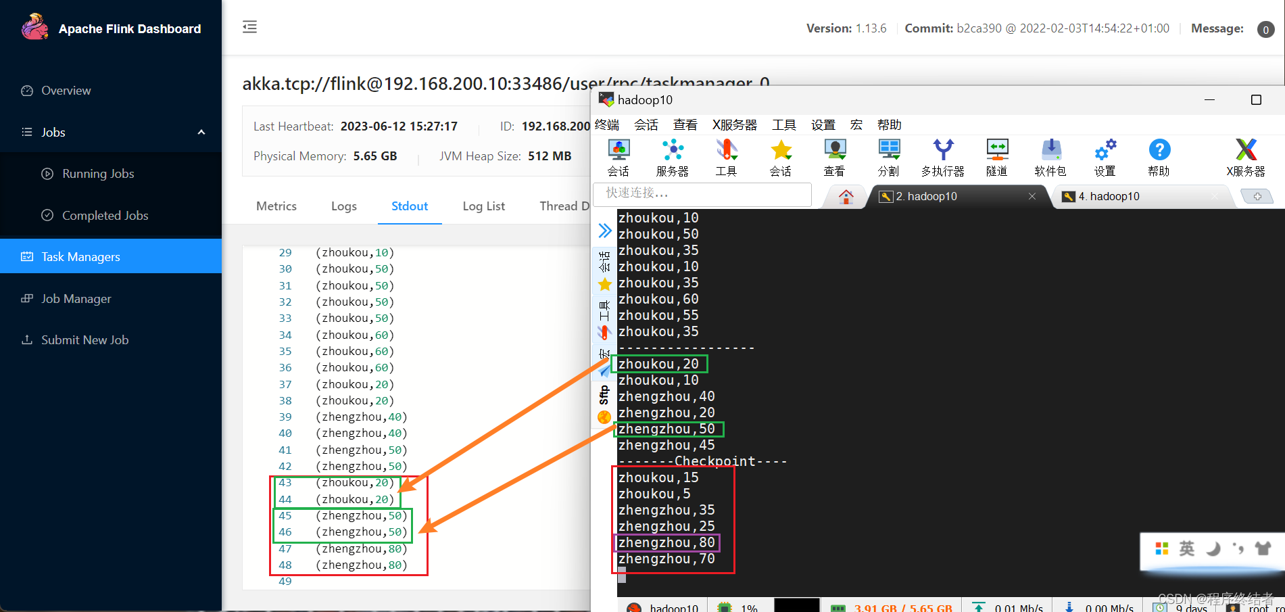Image resolution: width=1285 pixels, height=612 pixels.
Task: Open a new terminal tab with plus button
Action: coord(1257,196)
